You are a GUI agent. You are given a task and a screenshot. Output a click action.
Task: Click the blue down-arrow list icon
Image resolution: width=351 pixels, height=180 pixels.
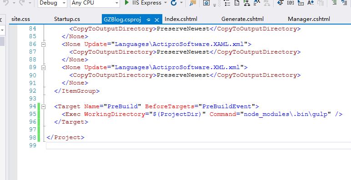pyautogui.click(x=280, y=3)
